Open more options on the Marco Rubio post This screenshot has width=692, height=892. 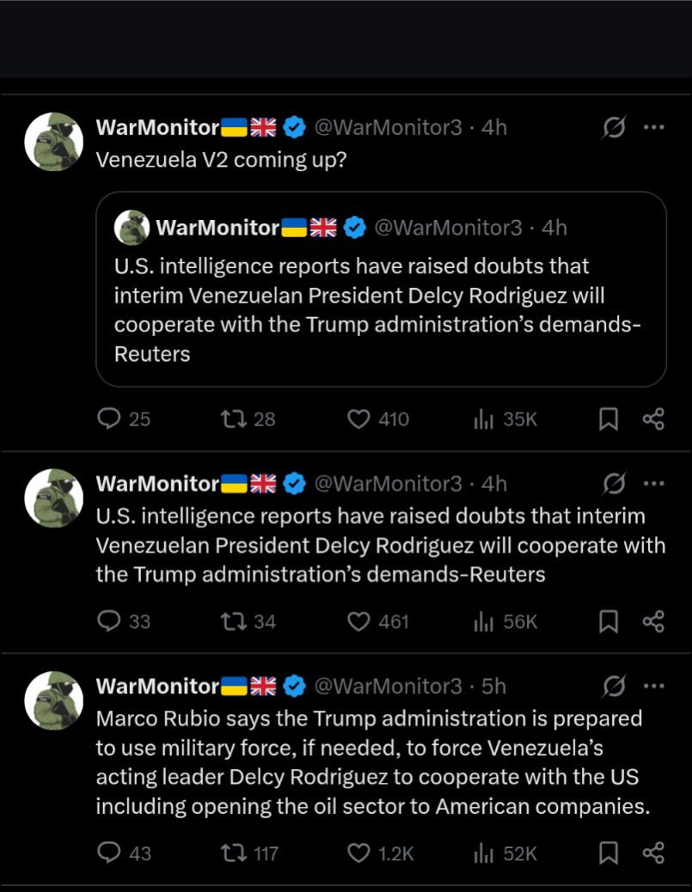coord(654,686)
